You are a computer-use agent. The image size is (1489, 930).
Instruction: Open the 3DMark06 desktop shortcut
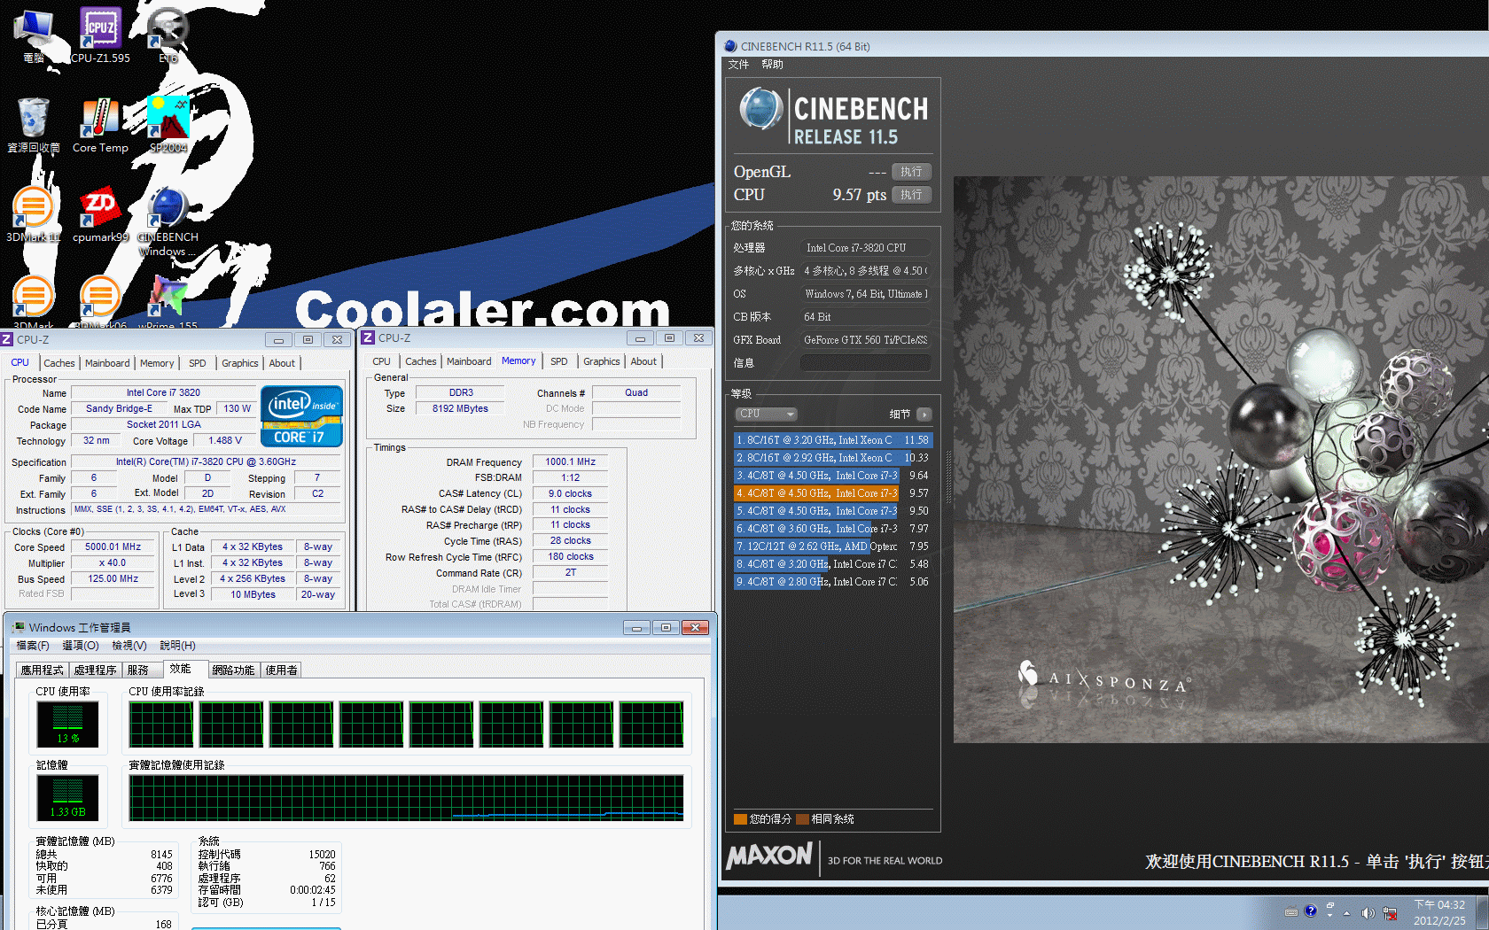click(100, 301)
